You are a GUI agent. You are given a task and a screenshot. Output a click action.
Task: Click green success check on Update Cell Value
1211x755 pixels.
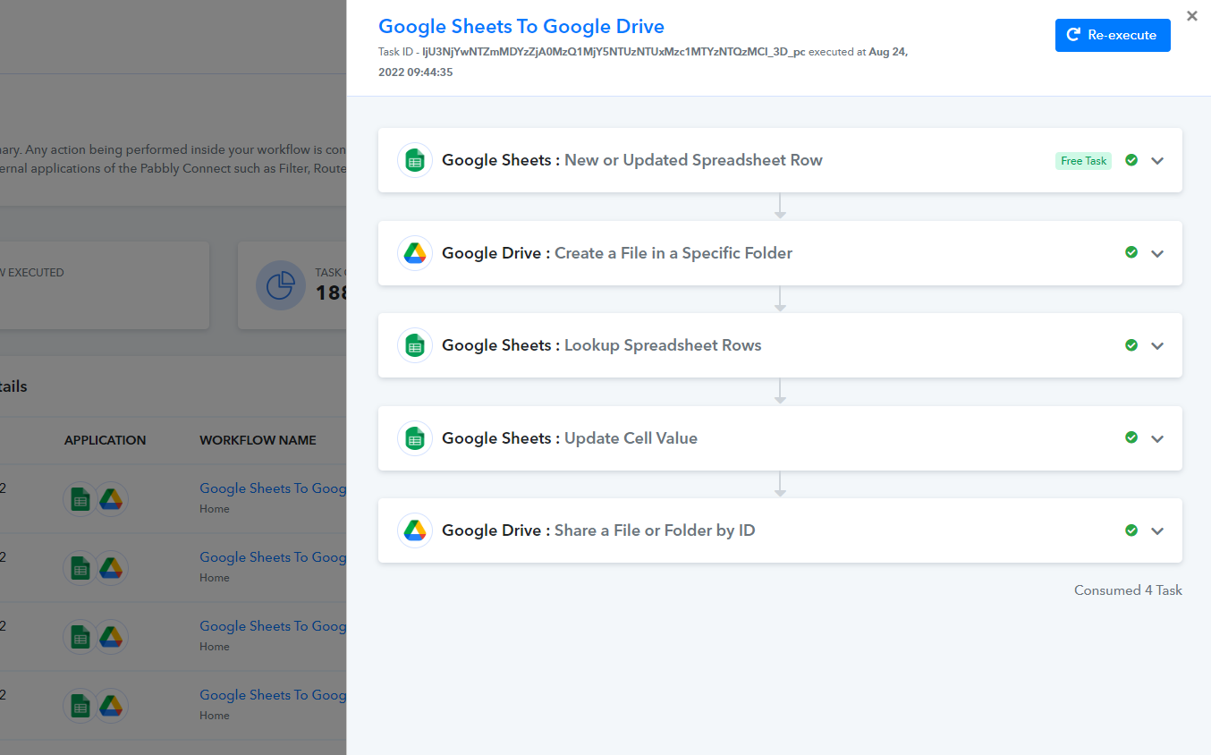(x=1131, y=438)
